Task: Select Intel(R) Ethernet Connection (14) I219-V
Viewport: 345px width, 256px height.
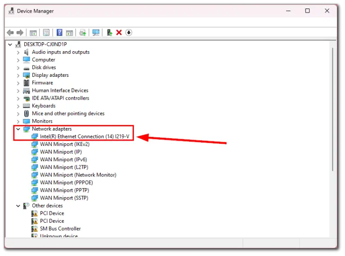Action: pos(84,137)
